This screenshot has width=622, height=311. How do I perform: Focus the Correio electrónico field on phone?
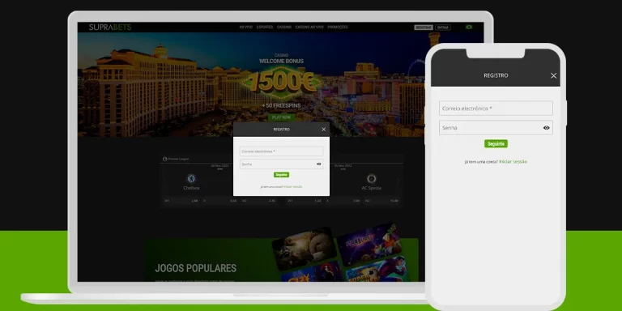click(x=496, y=109)
